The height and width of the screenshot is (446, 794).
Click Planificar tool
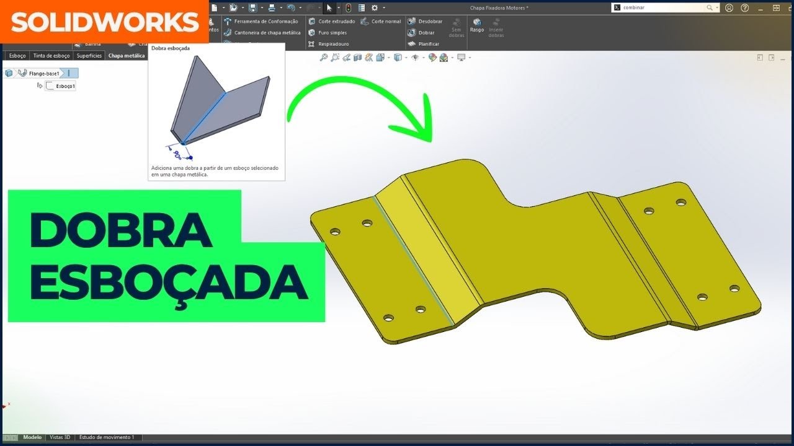[424, 44]
